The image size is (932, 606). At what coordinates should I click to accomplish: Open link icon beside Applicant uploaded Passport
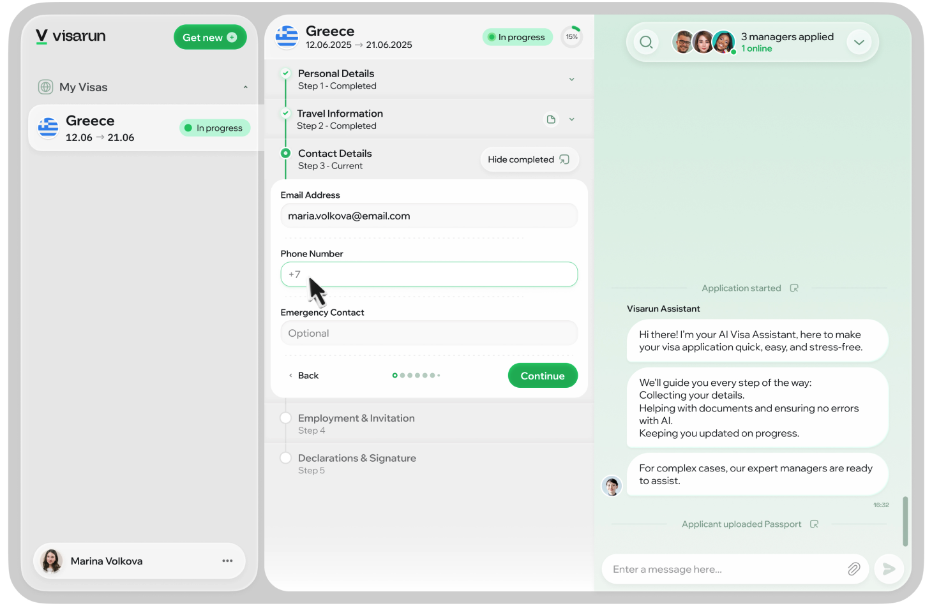(x=814, y=524)
